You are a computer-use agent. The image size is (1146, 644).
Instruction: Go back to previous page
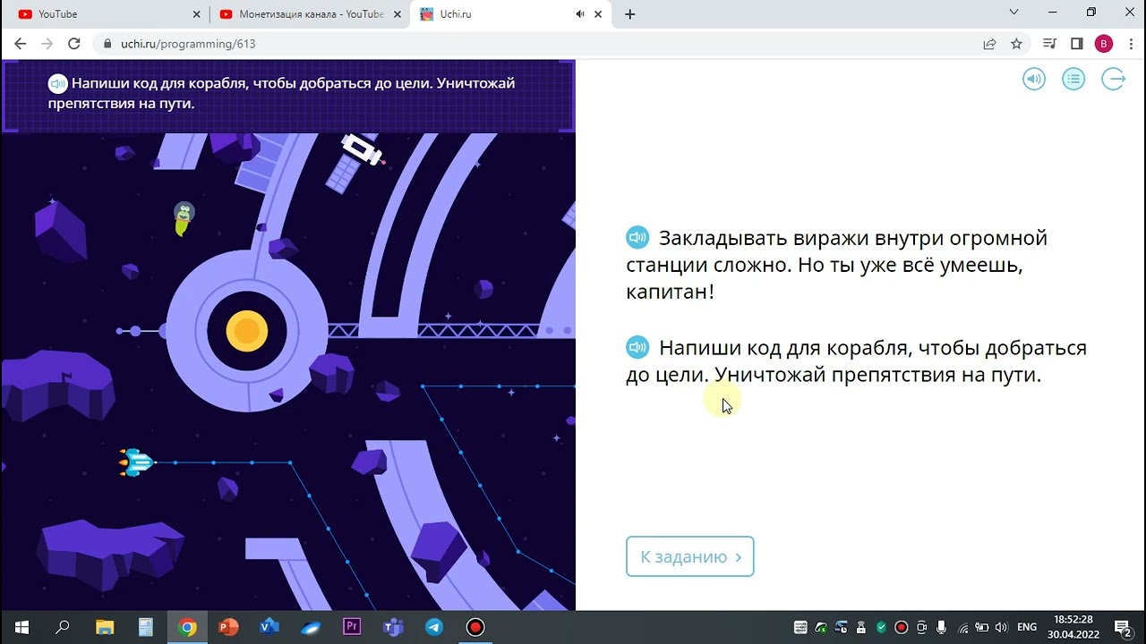pyautogui.click(x=21, y=44)
